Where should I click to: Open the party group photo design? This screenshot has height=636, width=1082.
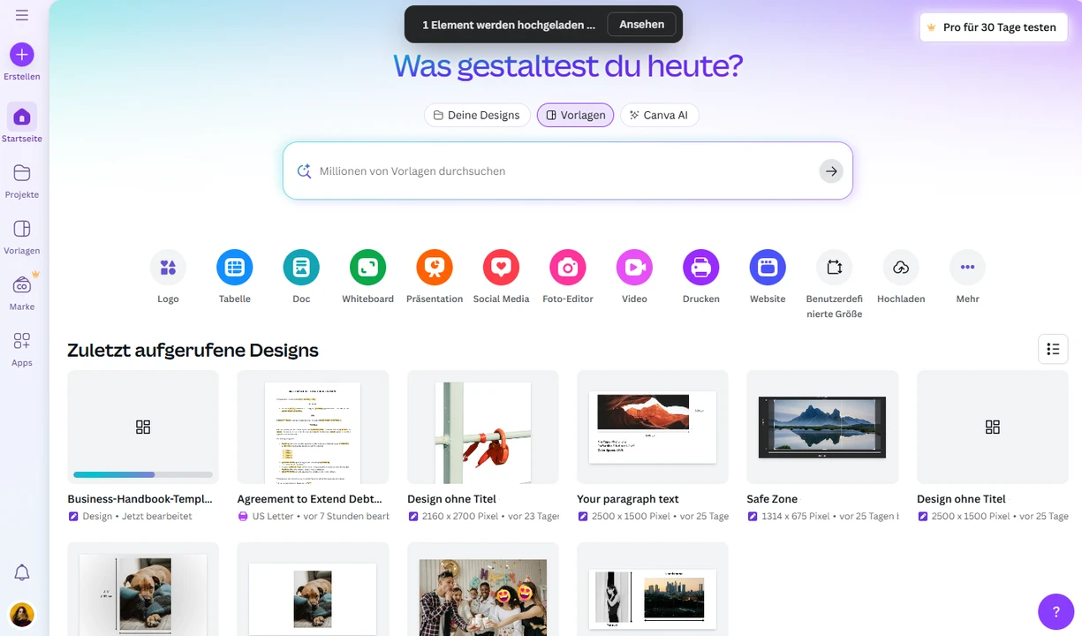(x=483, y=589)
